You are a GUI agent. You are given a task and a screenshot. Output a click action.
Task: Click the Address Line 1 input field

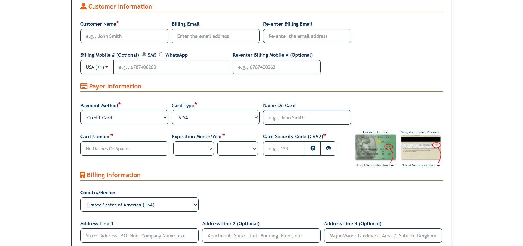pos(139,236)
